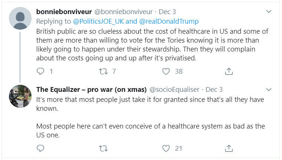The width and height of the screenshot is (282, 160).
Task: Like bonniebonviveur's tweet
Action: click(167, 71)
